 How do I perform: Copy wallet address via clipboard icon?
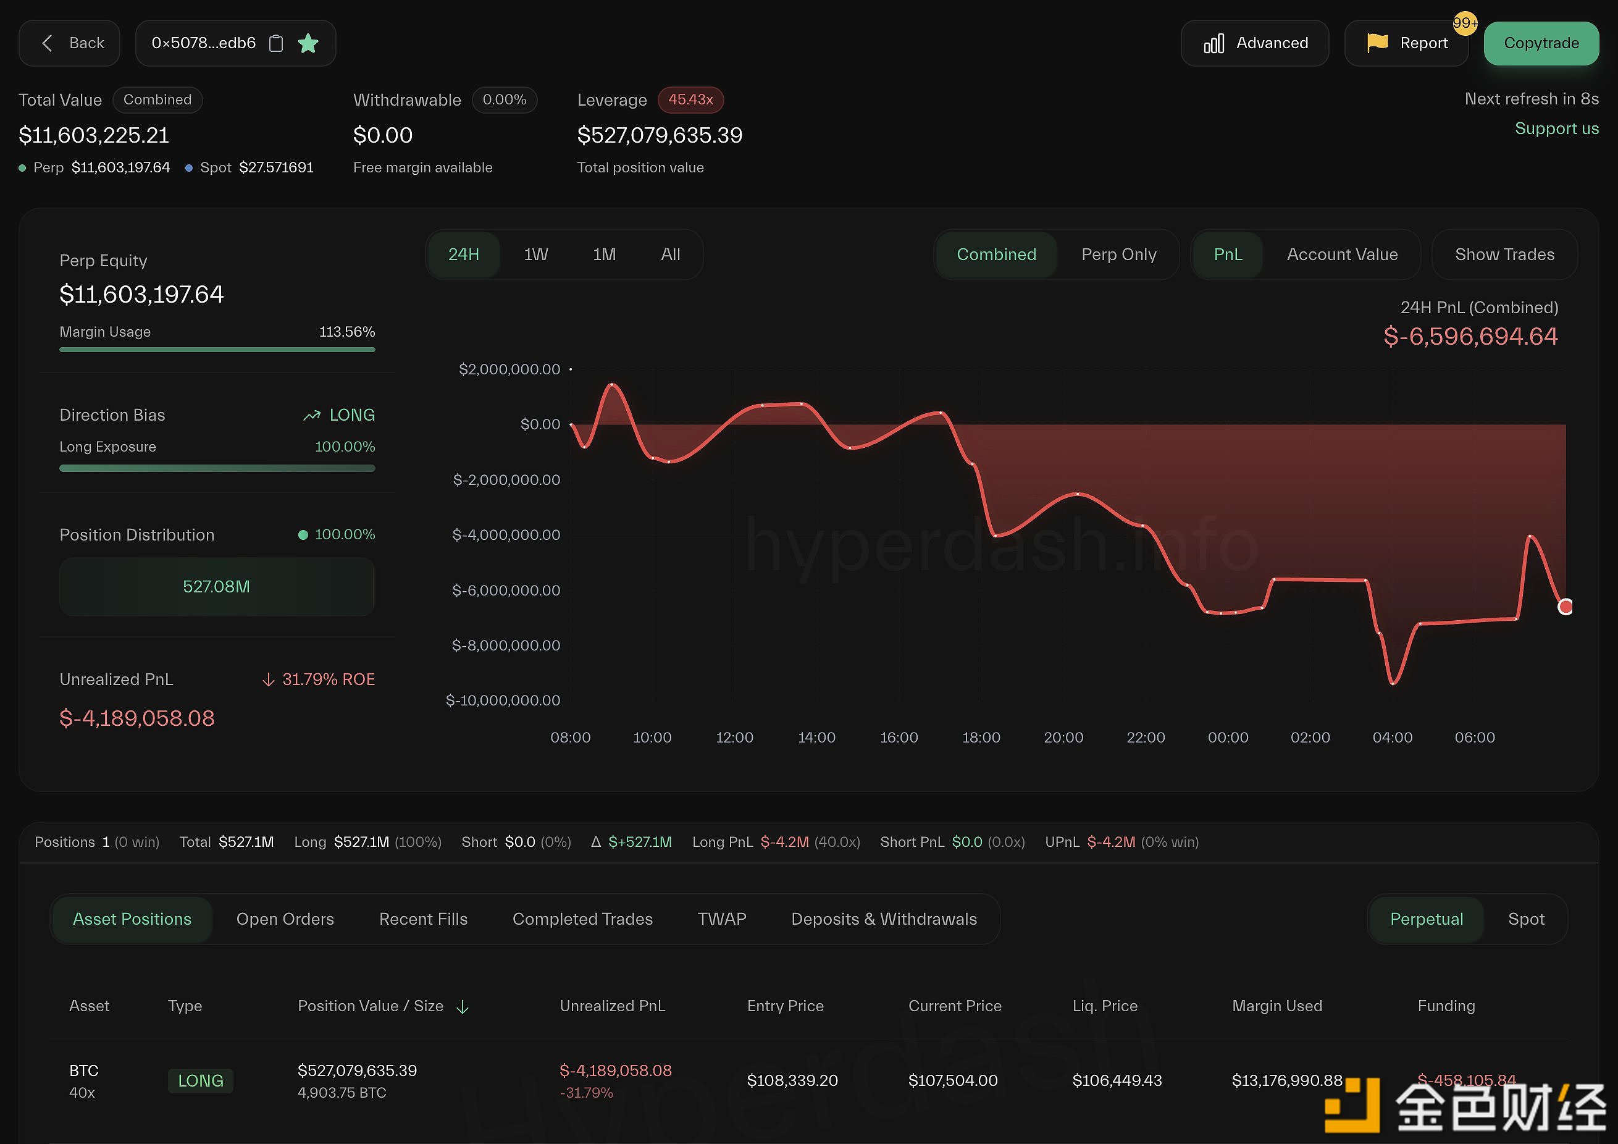276,44
